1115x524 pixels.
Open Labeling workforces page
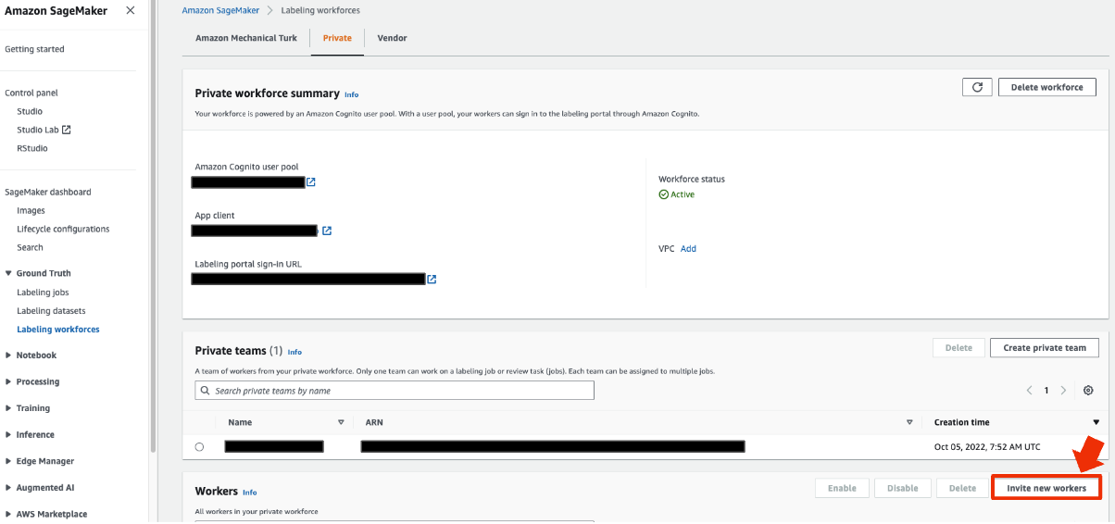[x=58, y=330]
